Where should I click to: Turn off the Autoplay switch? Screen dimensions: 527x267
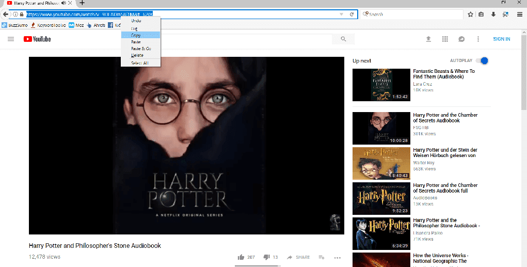[x=482, y=60]
